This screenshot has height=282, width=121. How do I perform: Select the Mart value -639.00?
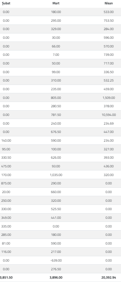tap(56, 260)
